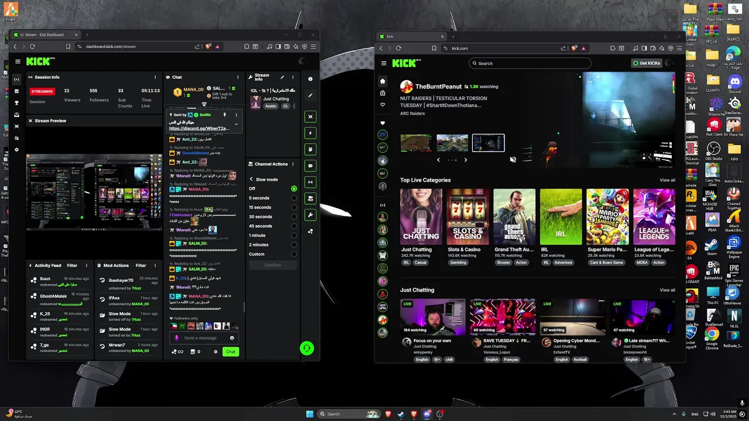The image size is (749, 421).
Task: Expand the pinned BotRix message chevron
Action: click(x=236, y=124)
